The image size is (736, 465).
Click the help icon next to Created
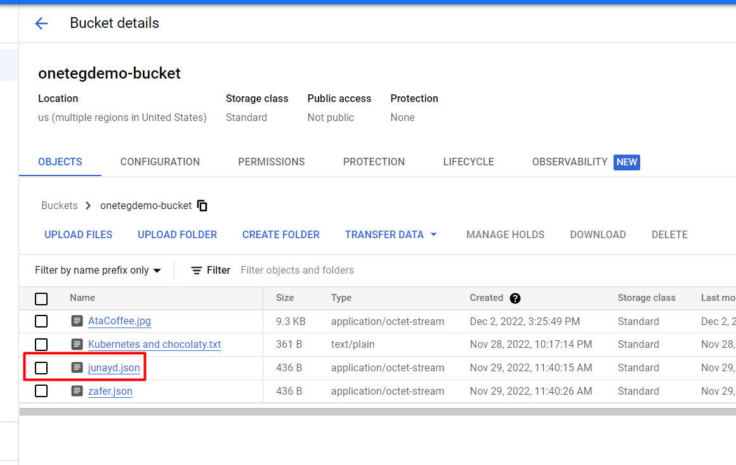click(x=515, y=298)
